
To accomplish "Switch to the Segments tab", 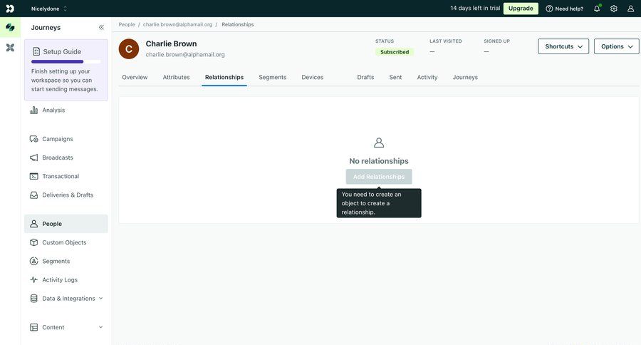I will tap(272, 78).
